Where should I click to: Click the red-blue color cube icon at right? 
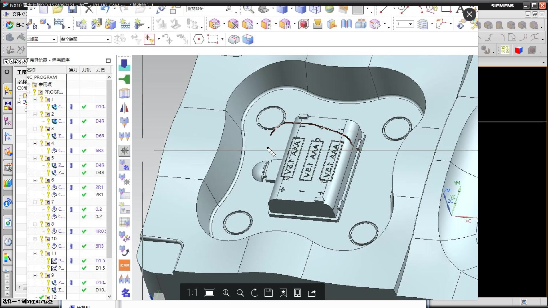(519, 50)
